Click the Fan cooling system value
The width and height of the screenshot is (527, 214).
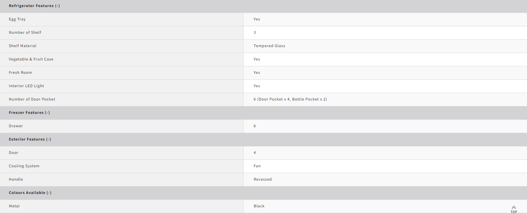[257, 166]
